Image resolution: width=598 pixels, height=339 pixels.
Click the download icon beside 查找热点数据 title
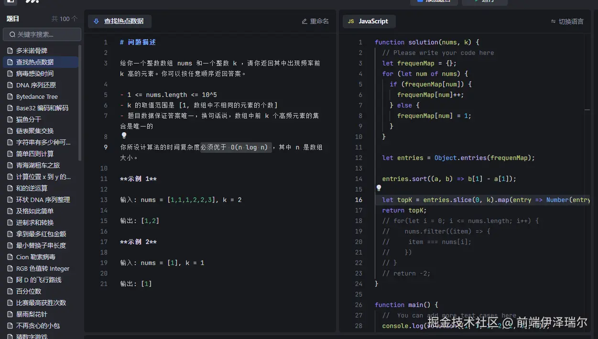click(96, 21)
